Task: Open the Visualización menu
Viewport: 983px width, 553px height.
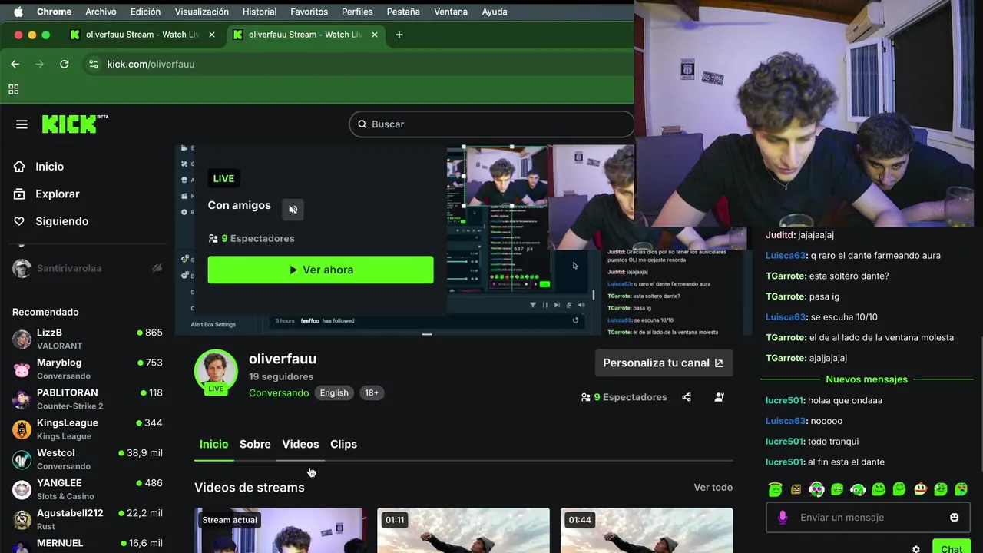Action: pyautogui.click(x=201, y=12)
